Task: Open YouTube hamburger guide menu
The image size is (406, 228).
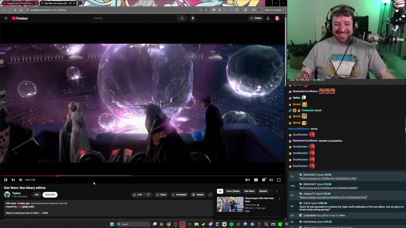Action: [x=6, y=18]
